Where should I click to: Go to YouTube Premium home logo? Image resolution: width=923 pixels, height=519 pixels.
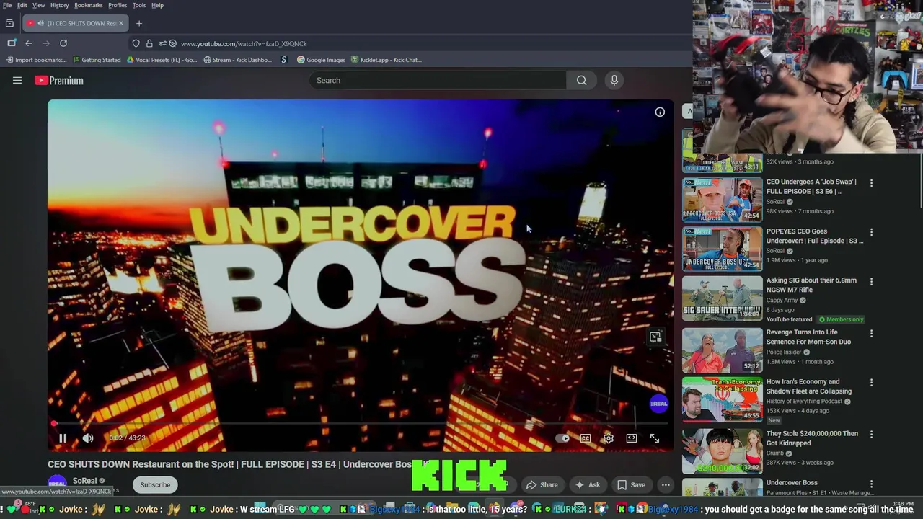click(x=59, y=81)
